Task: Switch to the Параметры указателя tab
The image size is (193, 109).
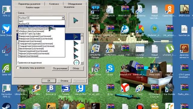Action: (x=29, y=4)
